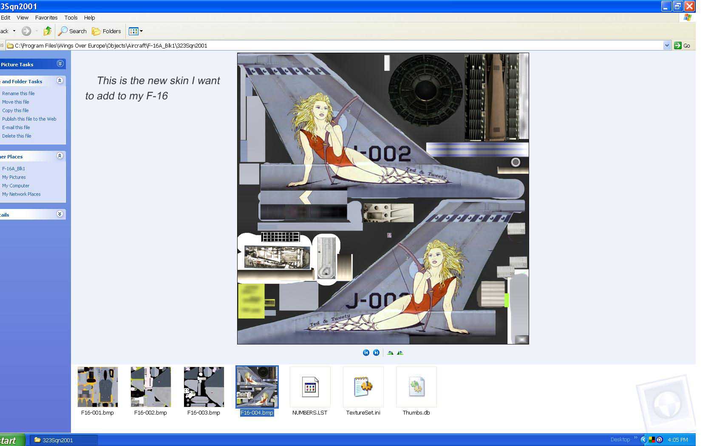This screenshot has width=714, height=446.
Task: Collapse the File and Folder Tasks panel
Action: point(60,81)
